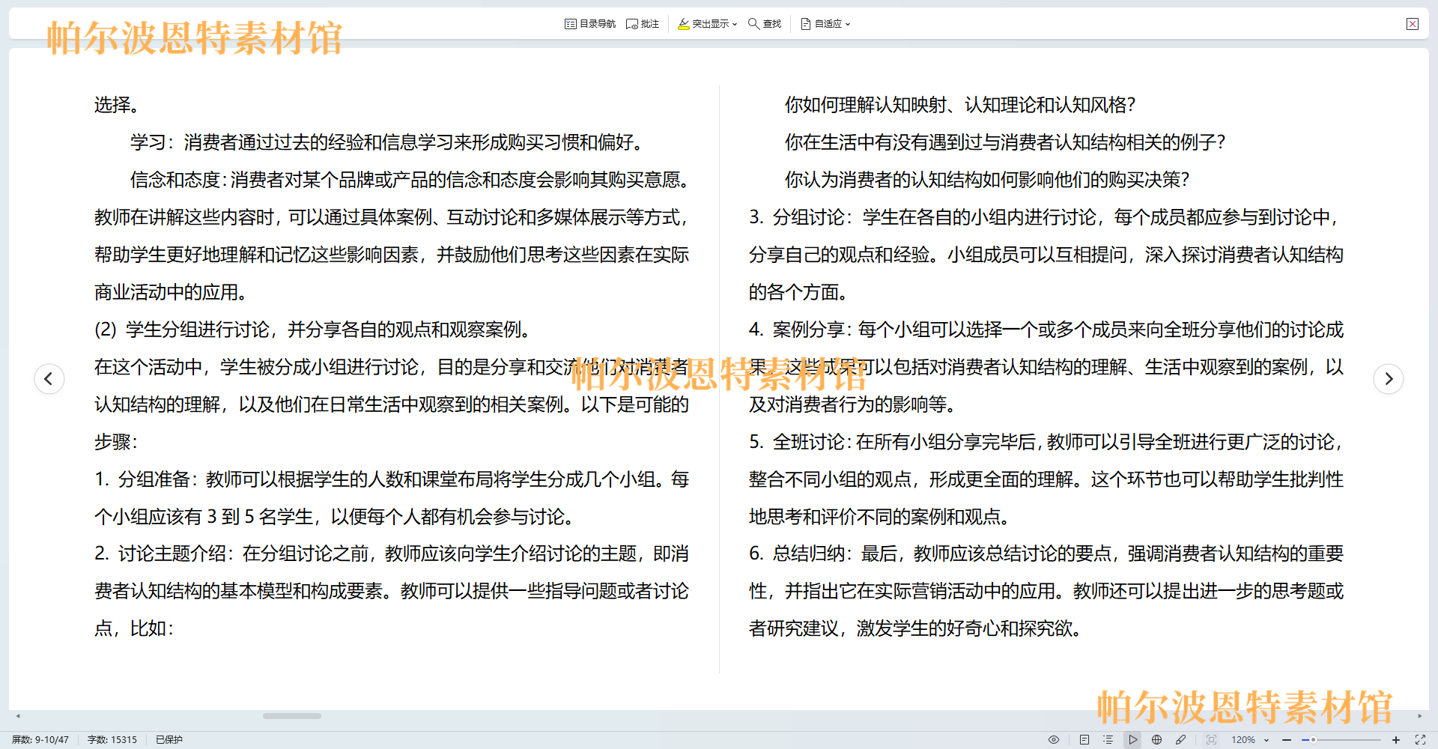Screen dimensions: 1438x749
Task: Click the line starting 信念和态度
Action: 410,180
